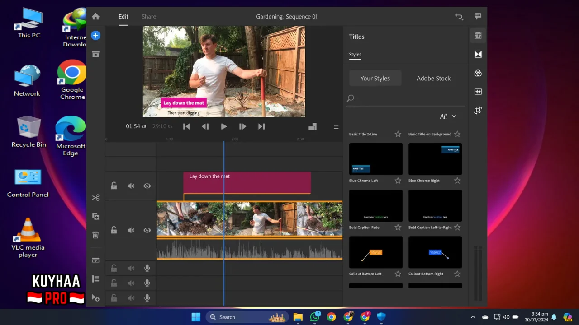Image resolution: width=579 pixels, height=325 pixels.
Task: Click the aspect ratio icon below preview
Action: 313,127
